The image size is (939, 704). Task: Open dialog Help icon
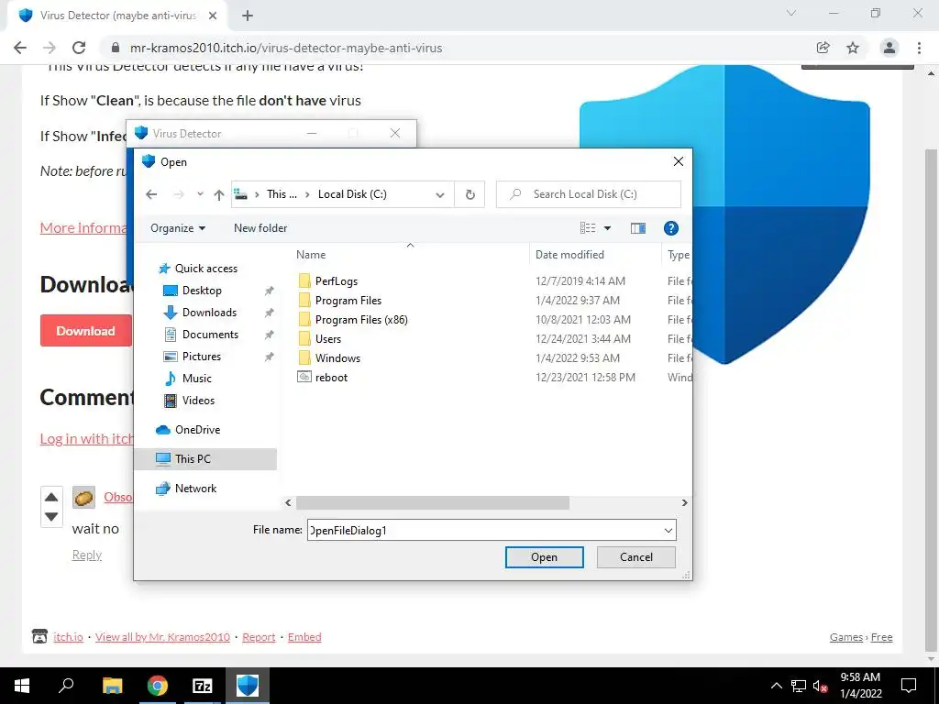670,228
